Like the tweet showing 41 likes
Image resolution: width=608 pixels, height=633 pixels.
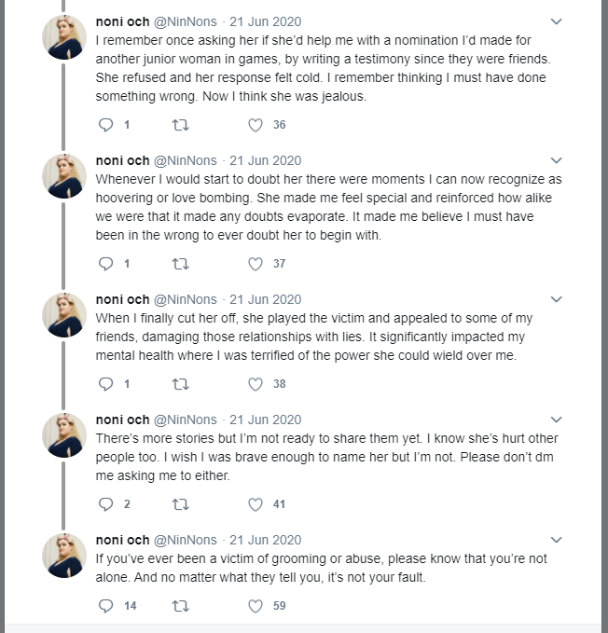click(256, 504)
